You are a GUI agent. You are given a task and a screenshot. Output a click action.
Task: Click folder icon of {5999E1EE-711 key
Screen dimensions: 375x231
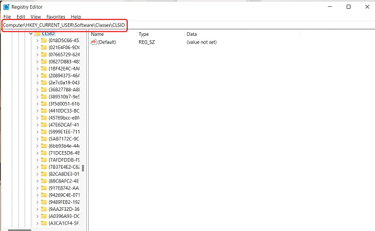[x=44, y=132]
